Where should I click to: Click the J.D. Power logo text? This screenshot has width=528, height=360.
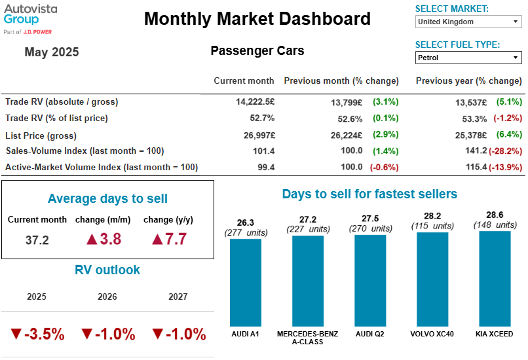[38, 31]
